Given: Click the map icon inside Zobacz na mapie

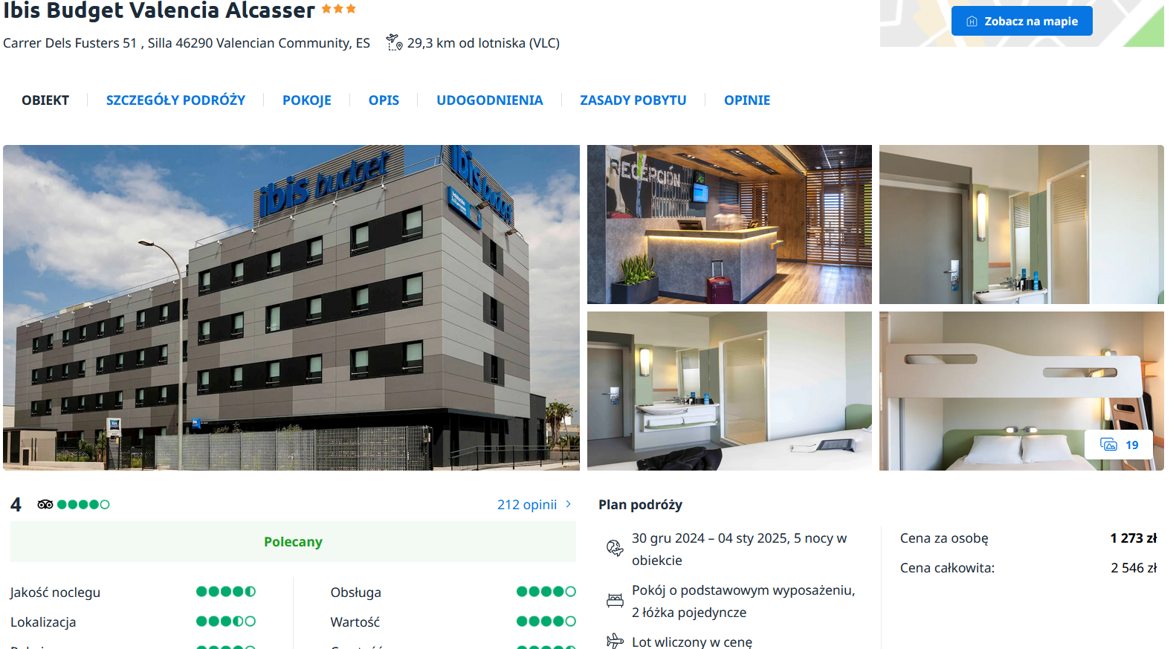Looking at the screenshot, I should (x=972, y=22).
